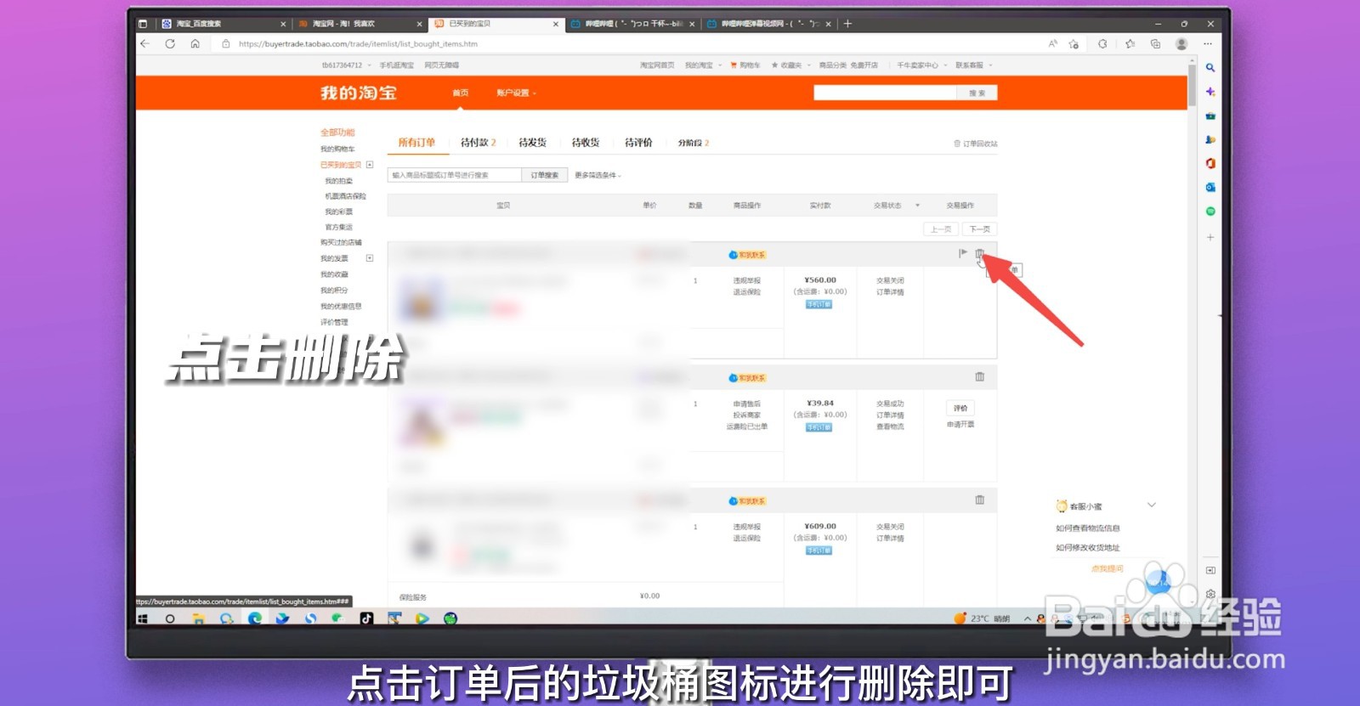Image resolution: width=1360 pixels, height=706 pixels.
Task: Open a new browser tab with the plus button
Action: [x=847, y=24]
